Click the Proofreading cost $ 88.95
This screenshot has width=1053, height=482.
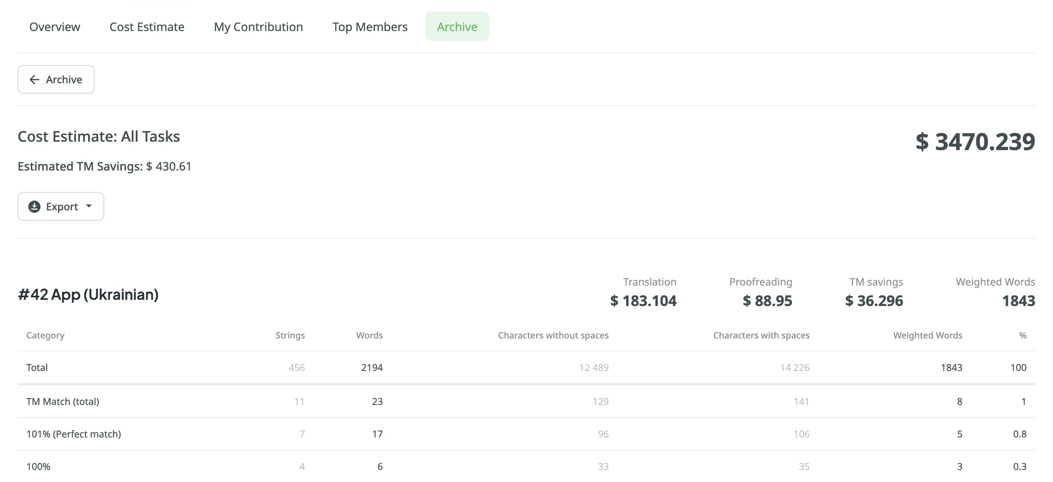pyautogui.click(x=766, y=301)
